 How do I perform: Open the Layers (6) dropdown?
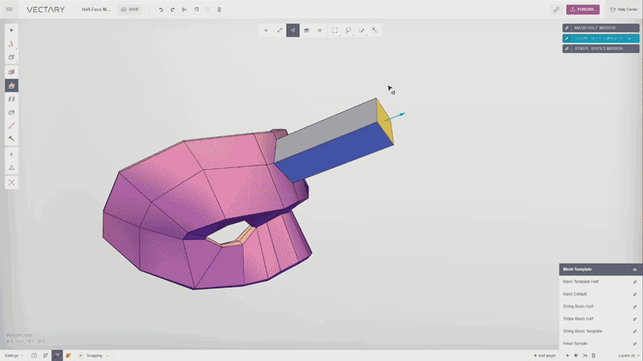[x=629, y=355]
